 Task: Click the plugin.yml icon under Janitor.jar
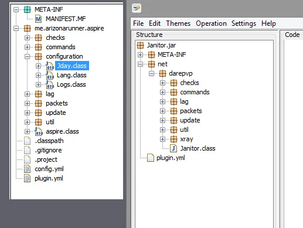tap(151, 158)
